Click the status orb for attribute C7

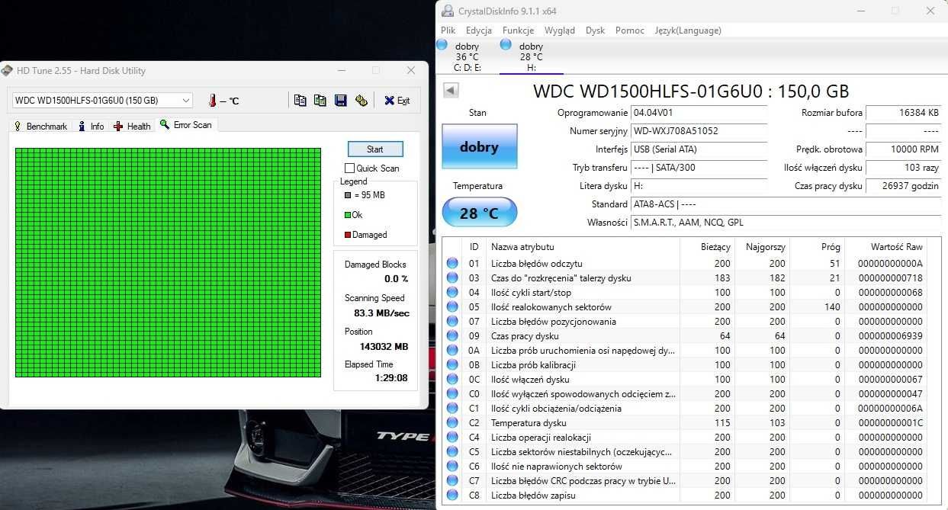click(452, 480)
